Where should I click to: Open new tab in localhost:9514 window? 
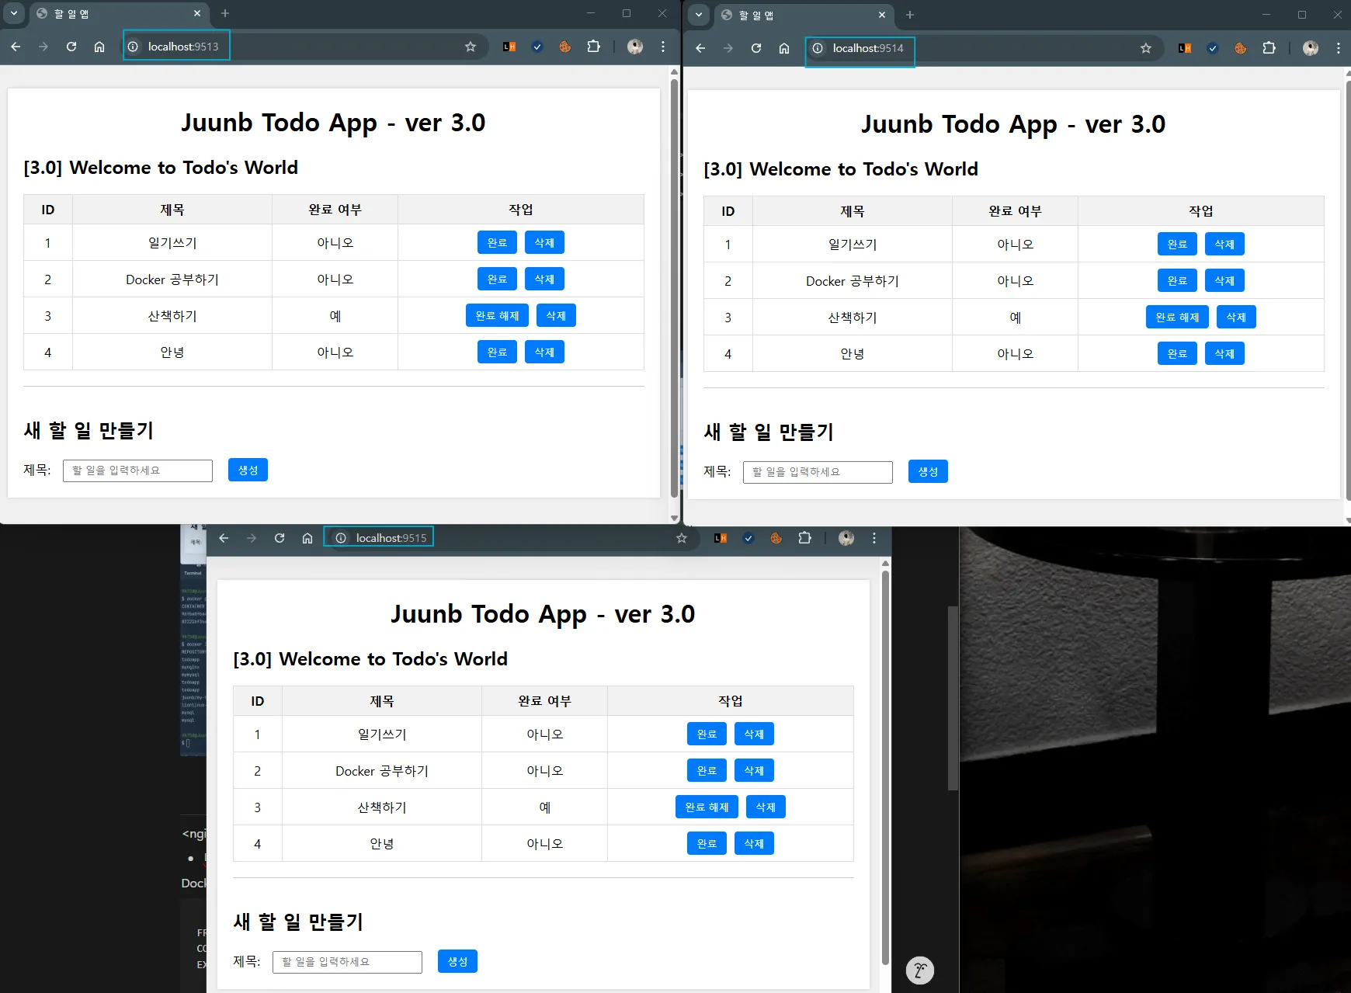click(x=910, y=15)
